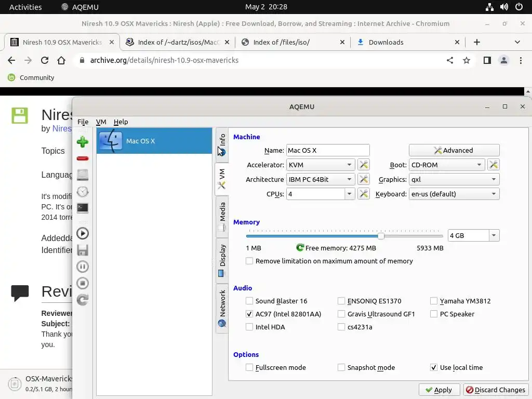Expand Keyboard en-us layout dropdown
Image resolution: width=532 pixels, height=399 pixels.
coord(454,194)
